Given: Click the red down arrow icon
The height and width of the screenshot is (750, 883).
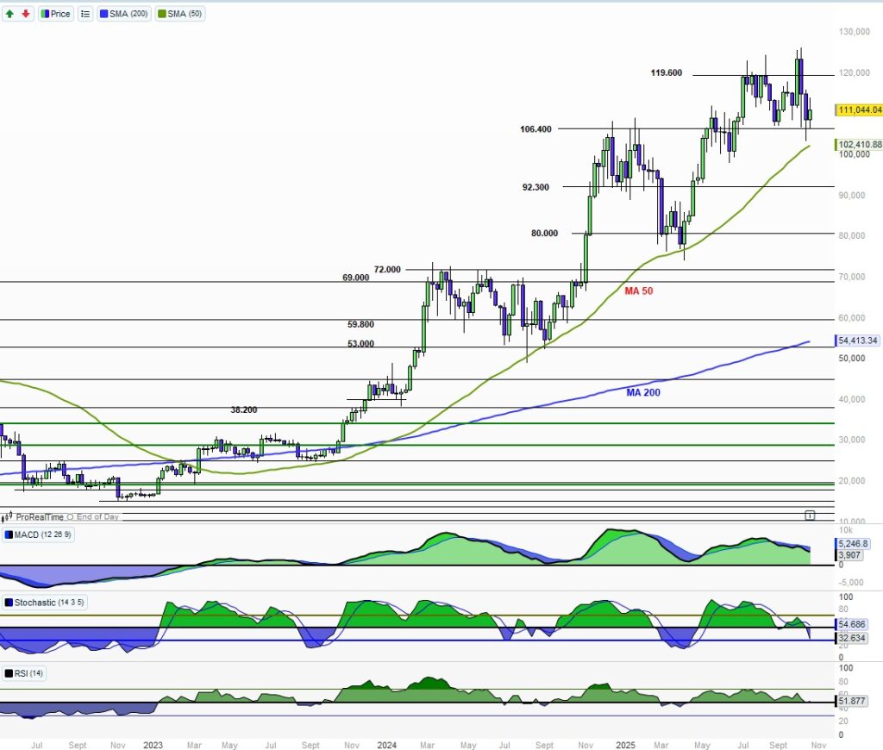Looking at the screenshot, I should (x=25, y=14).
